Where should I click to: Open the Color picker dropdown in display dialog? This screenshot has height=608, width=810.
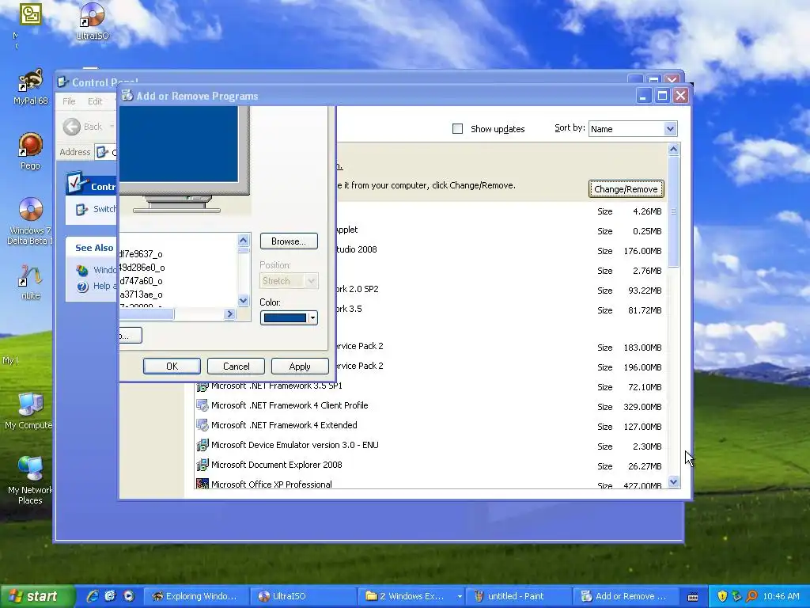(312, 318)
